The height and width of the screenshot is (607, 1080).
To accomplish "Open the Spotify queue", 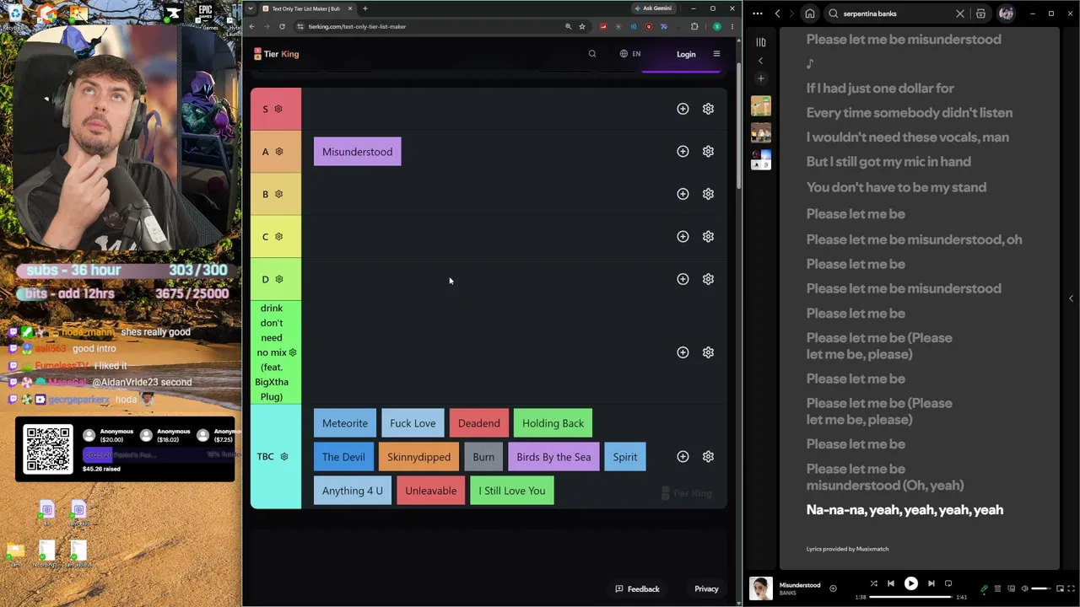I will tap(998, 588).
